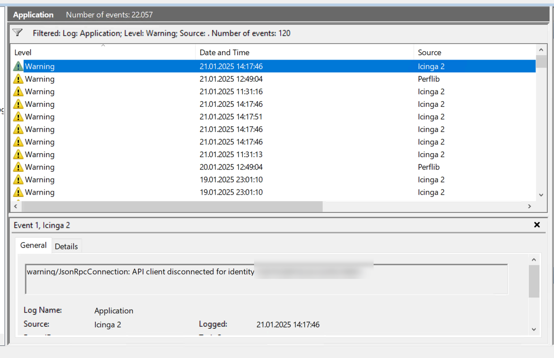Viewport: 554px width, 358px height.
Task: Click the filter funnel icon
Action: pos(17,33)
